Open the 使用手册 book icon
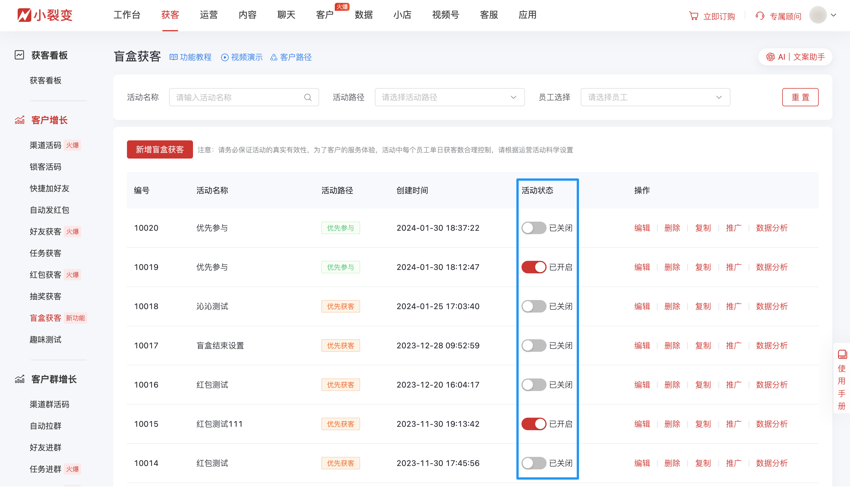The width and height of the screenshot is (850, 487). pyautogui.click(x=842, y=354)
